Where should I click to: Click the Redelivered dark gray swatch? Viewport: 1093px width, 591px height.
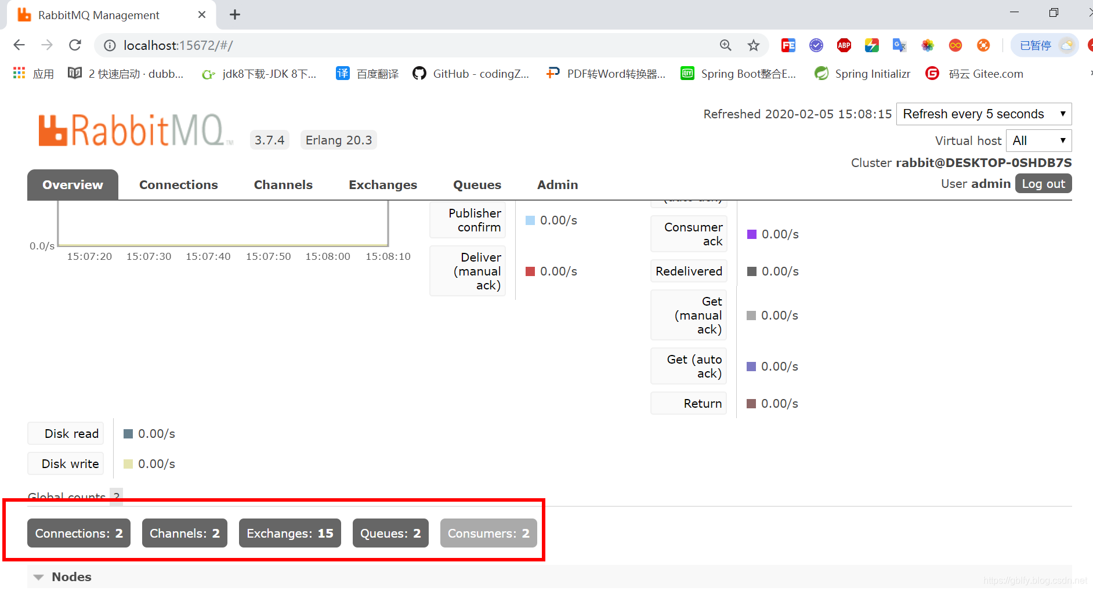[x=752, y=271]
